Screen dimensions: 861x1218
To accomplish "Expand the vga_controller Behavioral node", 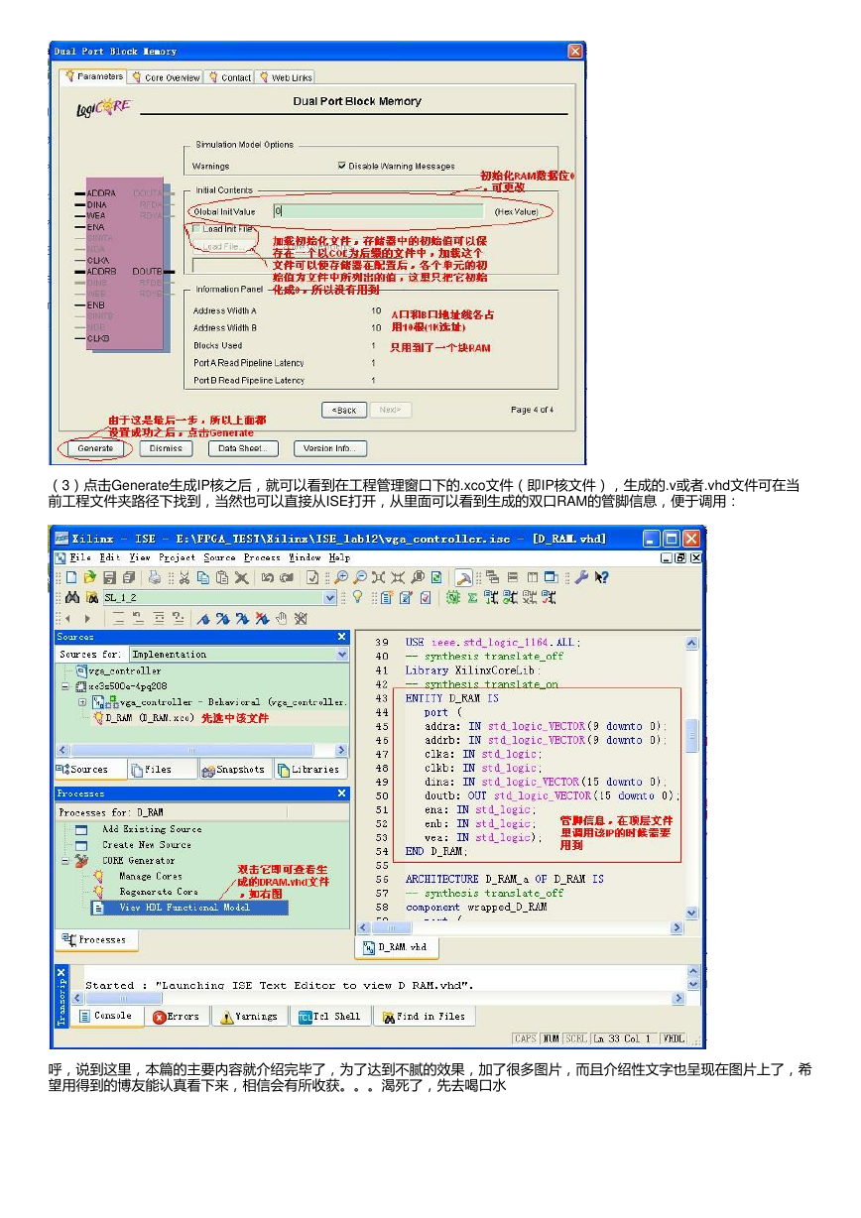I will (x=82, y=702).
